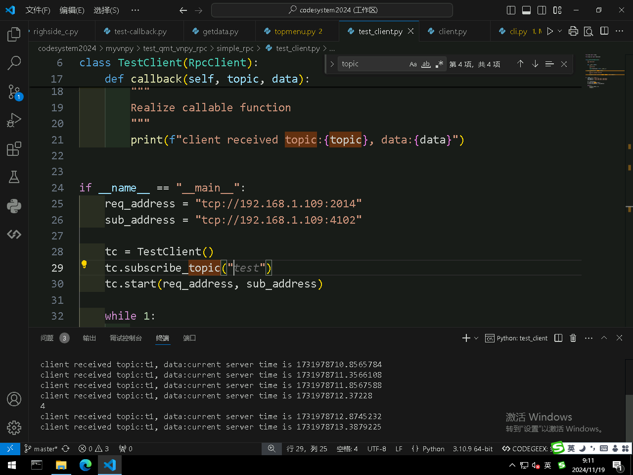Kill terminal with the trash icon
The image size is (633, 475).
click(573, 338)
